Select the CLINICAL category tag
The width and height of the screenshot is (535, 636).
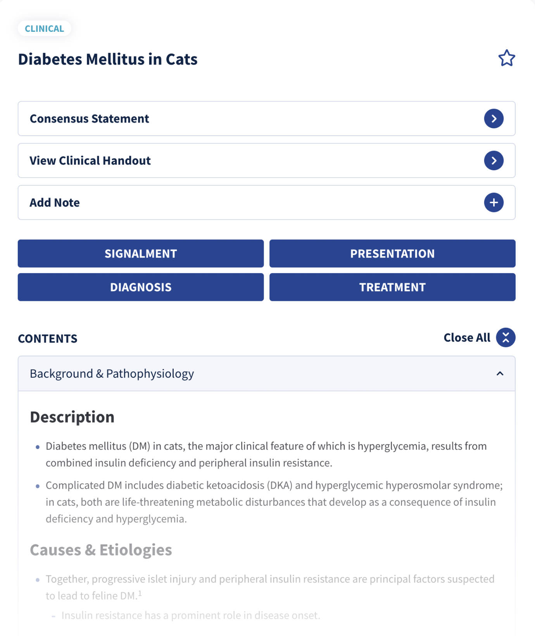(x=44, y=29)
